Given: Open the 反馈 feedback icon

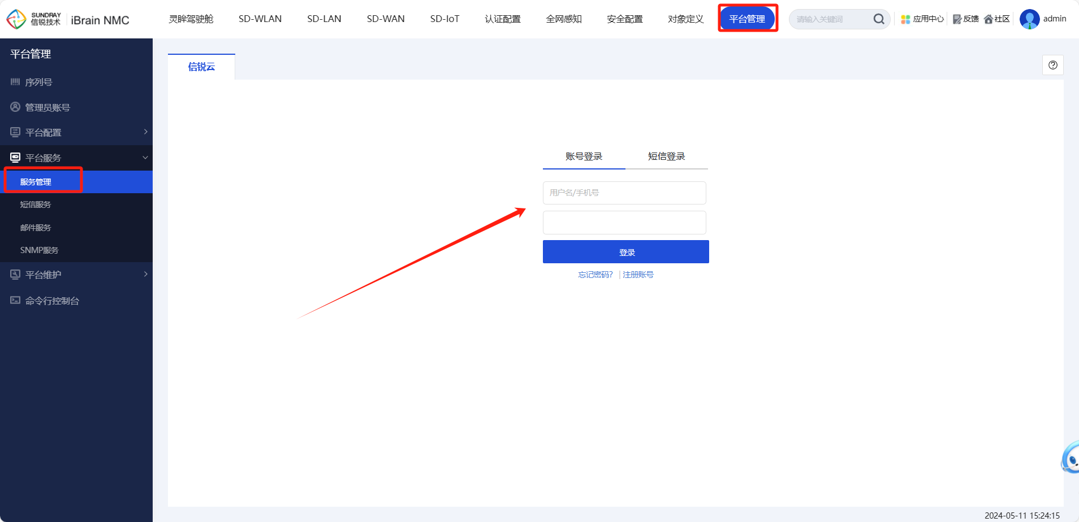Looking at the screenshot, I should click(x=957, y=19).
